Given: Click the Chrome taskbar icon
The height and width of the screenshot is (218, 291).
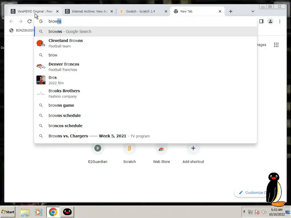Looking at the screenshot, I should [x=53, y=212].
